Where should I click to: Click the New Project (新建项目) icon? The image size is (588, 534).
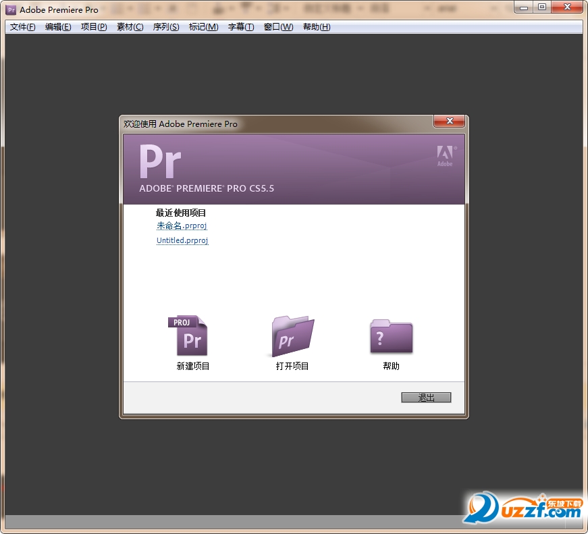188,336
